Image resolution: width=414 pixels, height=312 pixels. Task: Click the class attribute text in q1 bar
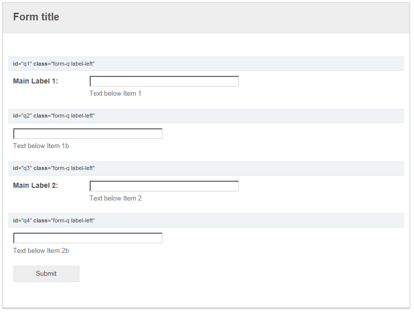tap(64, 64)
